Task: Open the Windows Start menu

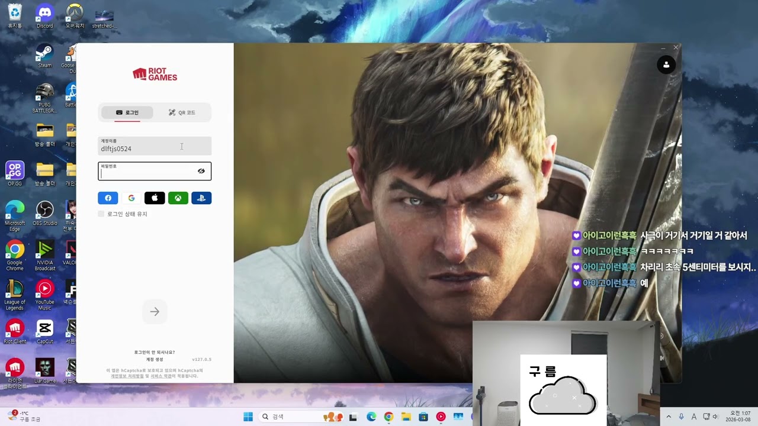Action: (248, 417)
